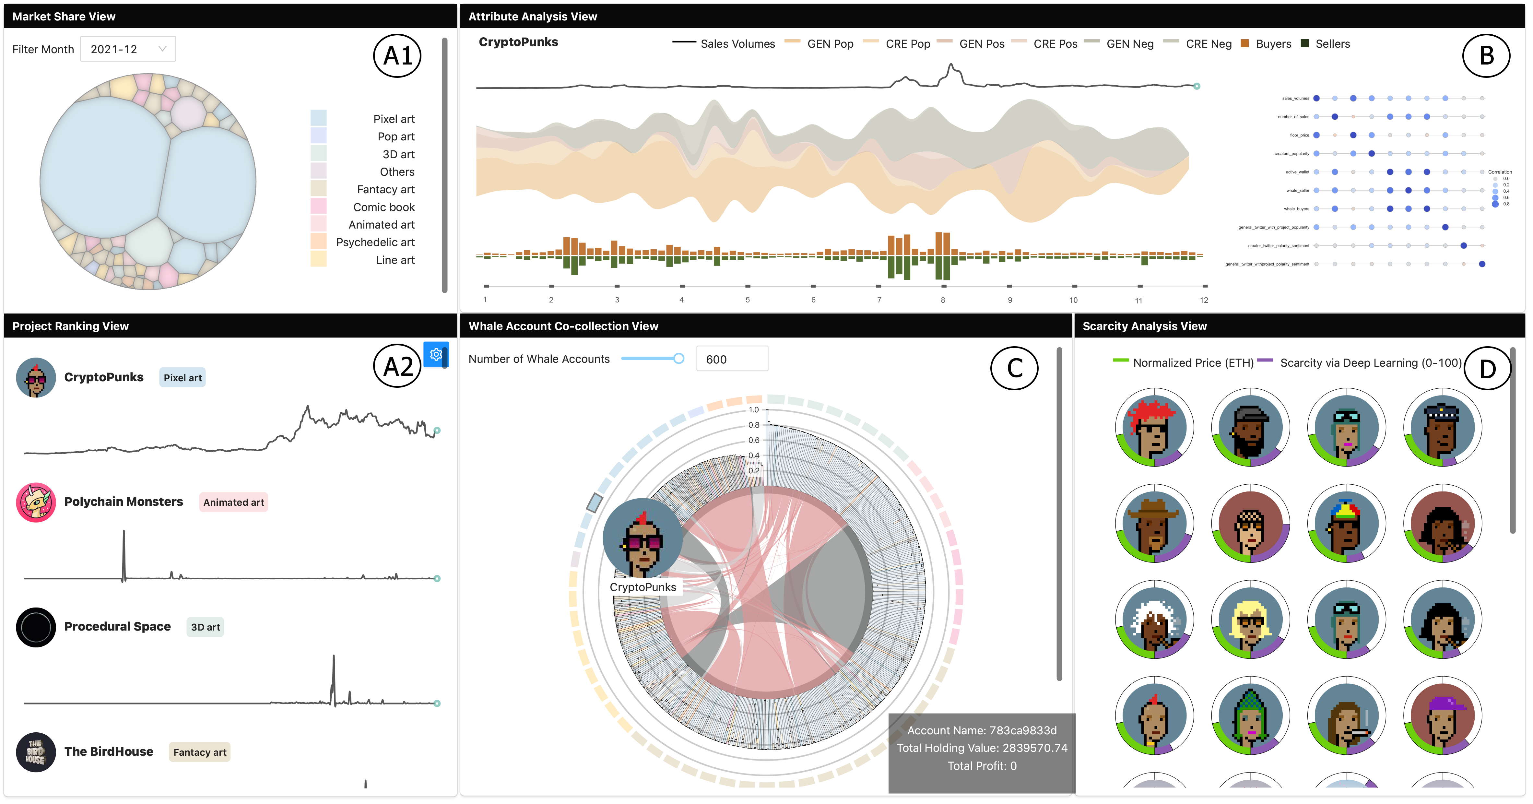The width and height of the screenshot is (1533, 804).
Task: Select the white-haired smoking punk in the Scarcity Analysis grid
Action: (1154, 620)
